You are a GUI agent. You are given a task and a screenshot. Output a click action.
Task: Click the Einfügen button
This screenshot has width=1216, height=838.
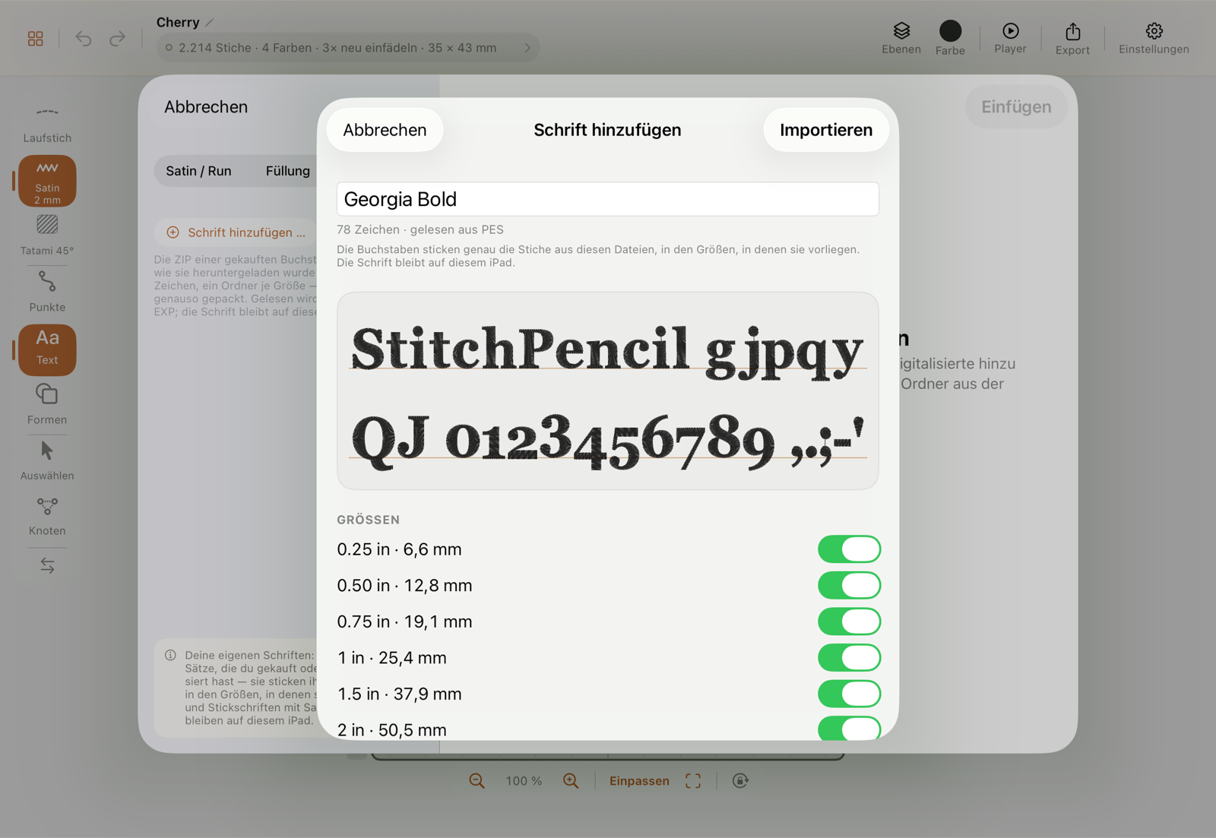(1016, 107)
